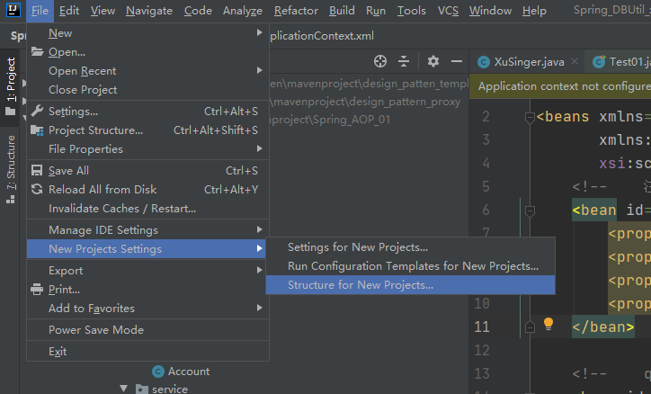Hide the Project panel with the minus icon
The image size is (651, 394).
click(457, 61)
